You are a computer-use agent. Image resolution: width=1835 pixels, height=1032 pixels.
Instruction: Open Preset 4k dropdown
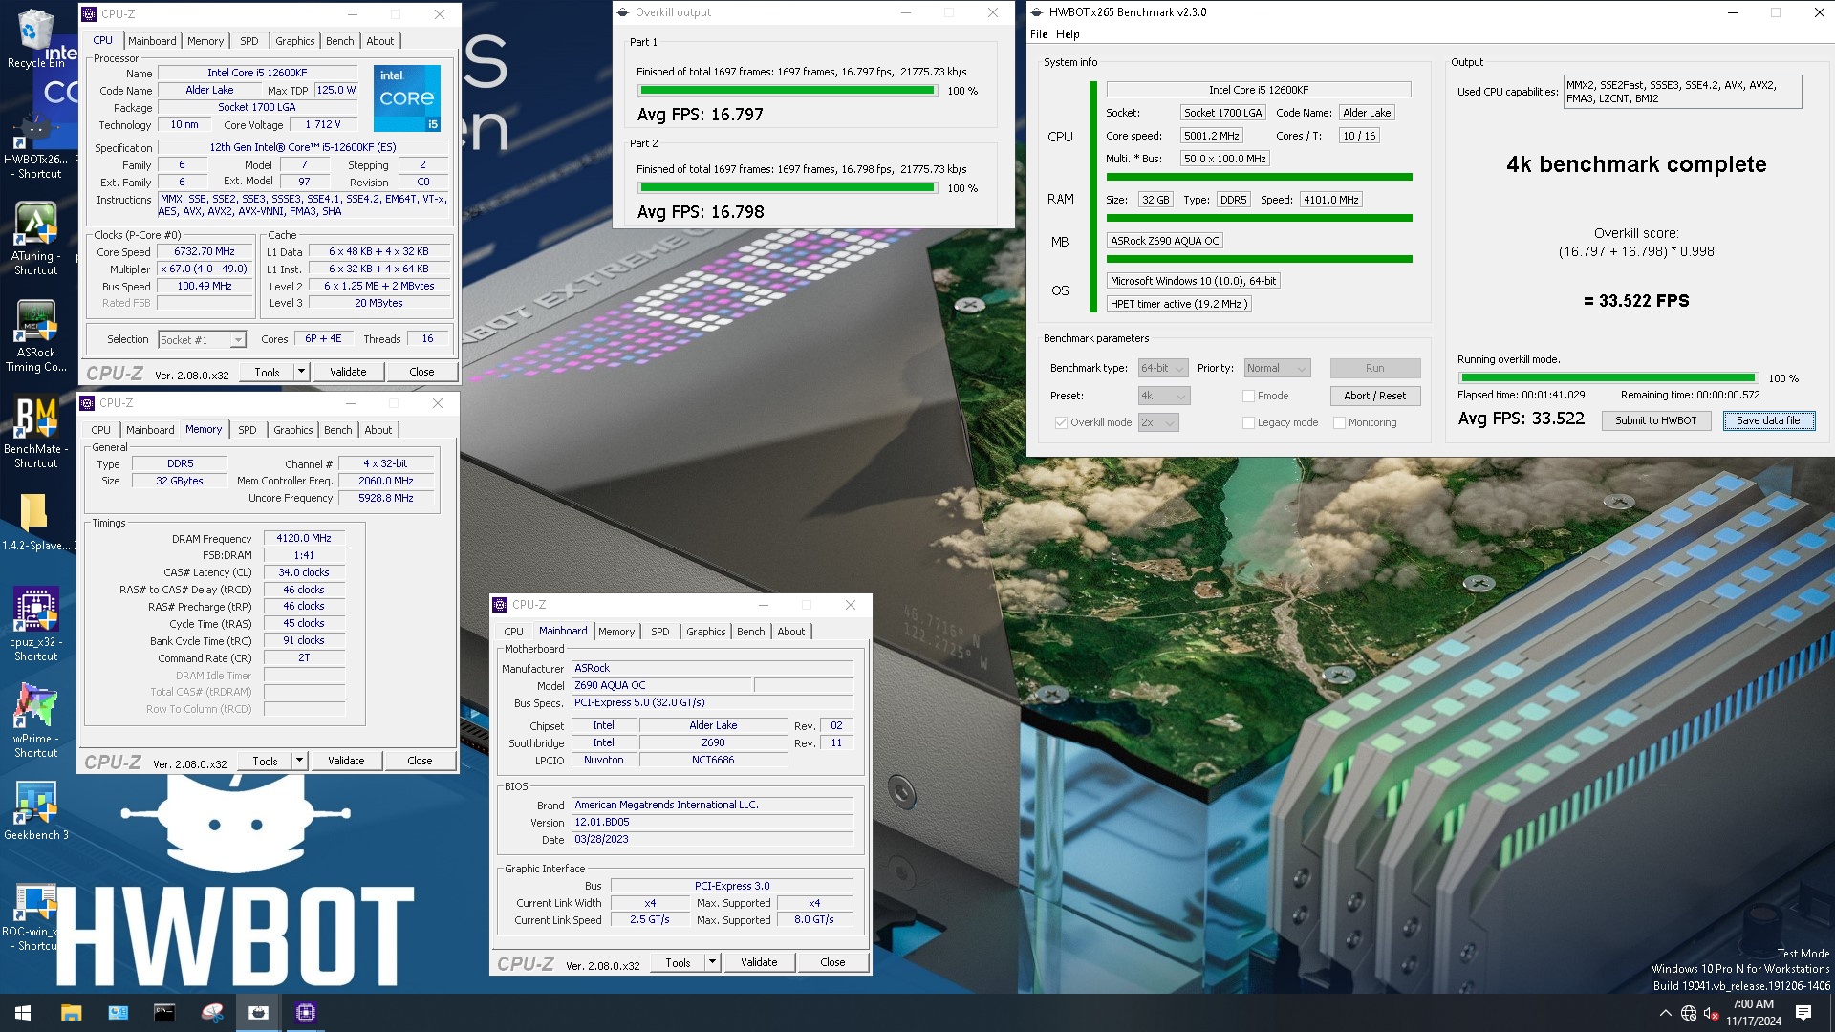1163,396
